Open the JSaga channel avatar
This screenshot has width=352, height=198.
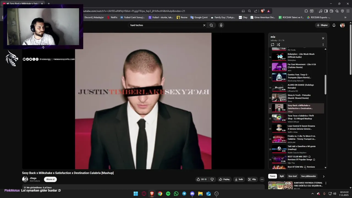pyautogui.click(x=25, y=179)
